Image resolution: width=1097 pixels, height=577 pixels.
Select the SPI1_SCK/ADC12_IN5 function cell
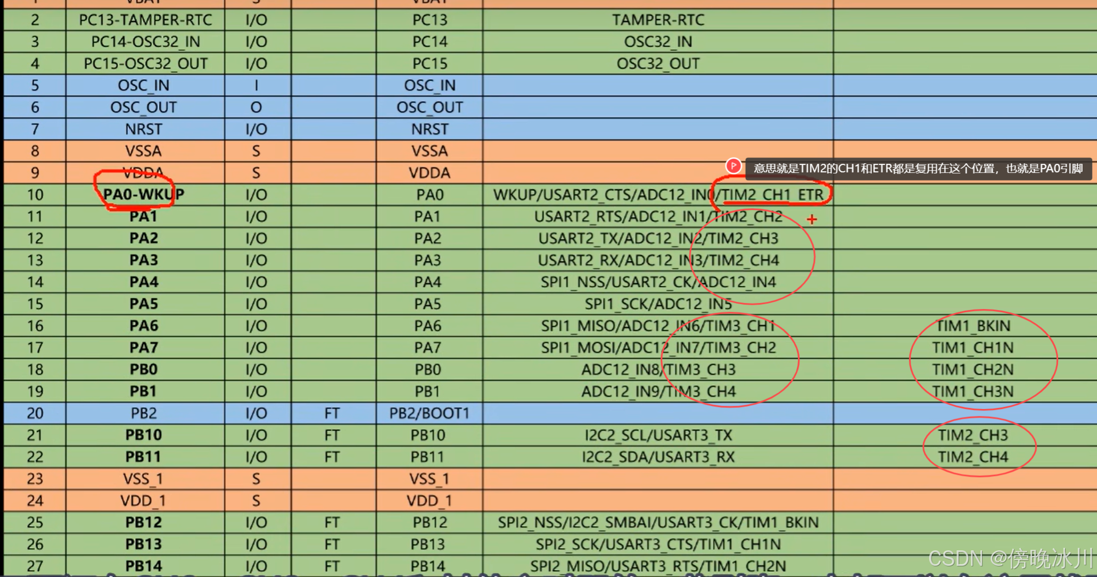(x=658, y=304)
